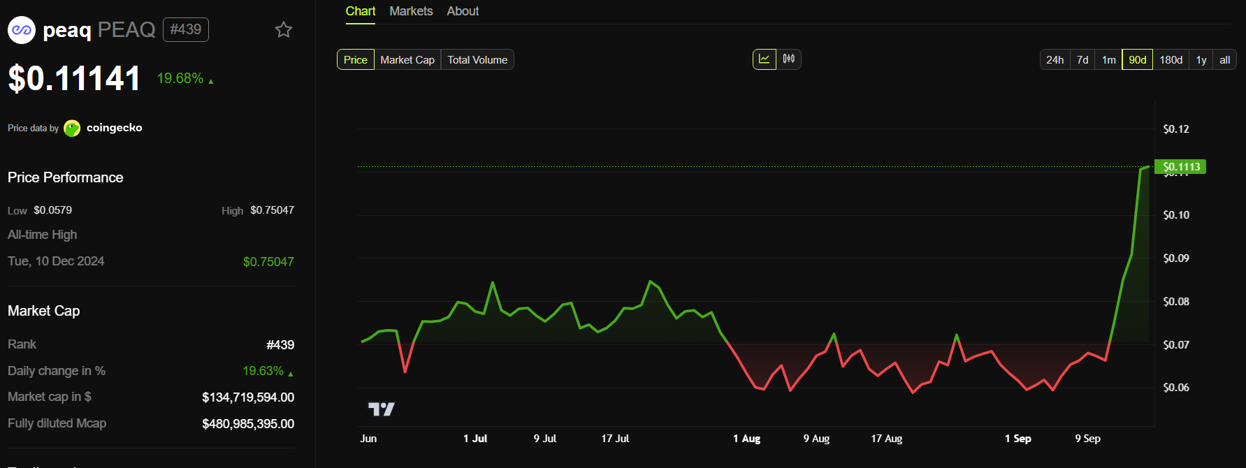Viewport: 1246px width, 468px height.
Task: Click the green all-time high $0.75047 value
Action: (x=268, y=262)
